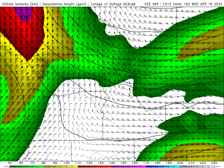Select the 220 legend label

(203, 163)
